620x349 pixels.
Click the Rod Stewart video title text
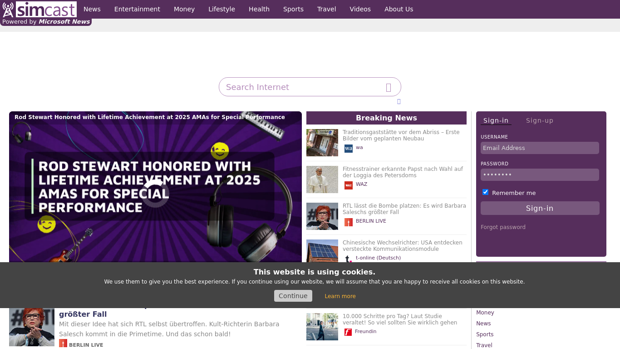click(x=150, y=117)
